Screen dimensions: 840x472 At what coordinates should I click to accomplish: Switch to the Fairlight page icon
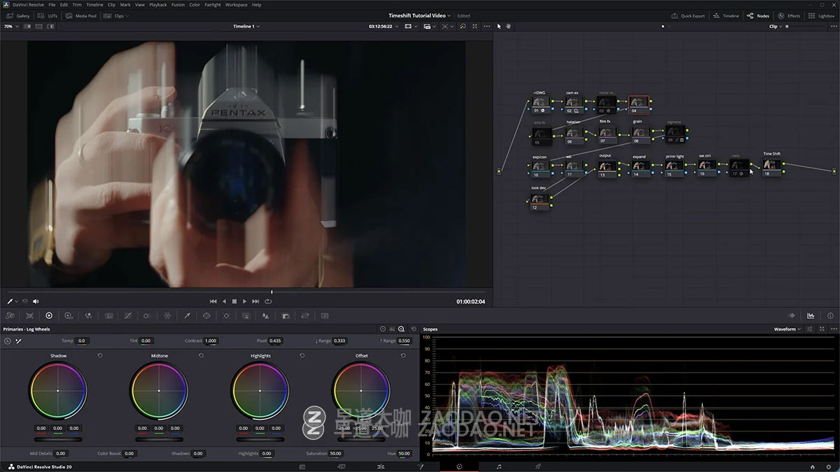coord(498,466)
